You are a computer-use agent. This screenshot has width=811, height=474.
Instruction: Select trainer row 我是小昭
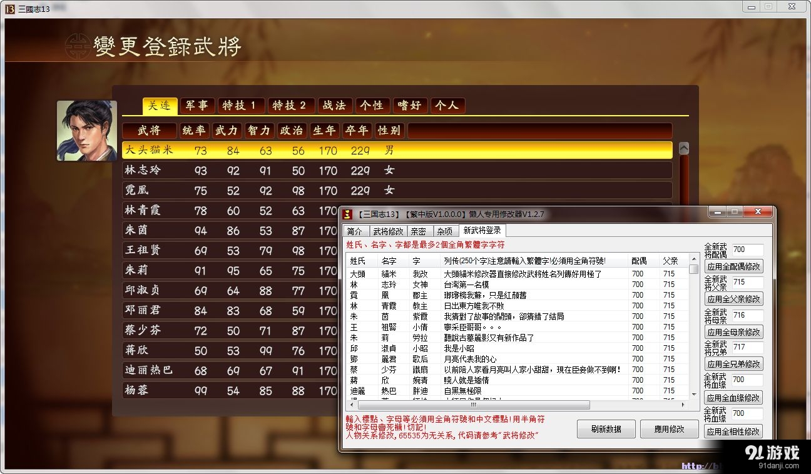pyautogui.click(x=518, y=348)
